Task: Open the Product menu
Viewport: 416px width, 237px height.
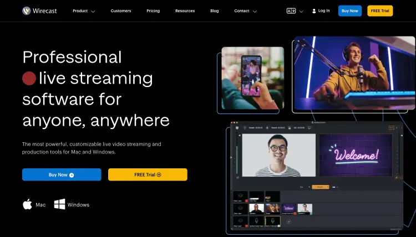Action: [80, 11]
